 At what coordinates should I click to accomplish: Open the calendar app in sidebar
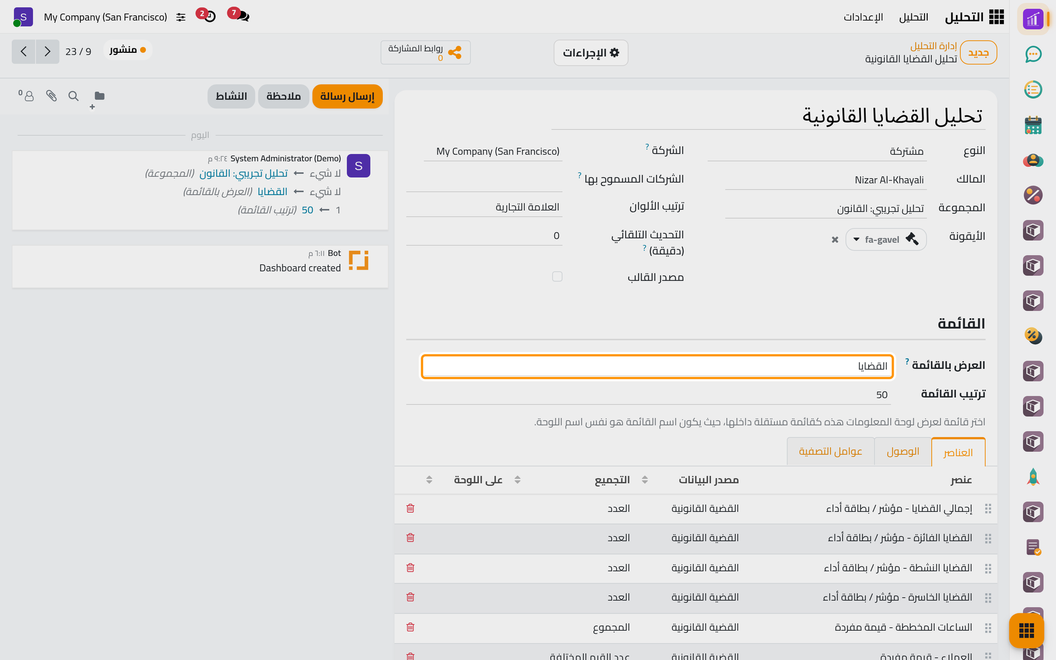1033,125
